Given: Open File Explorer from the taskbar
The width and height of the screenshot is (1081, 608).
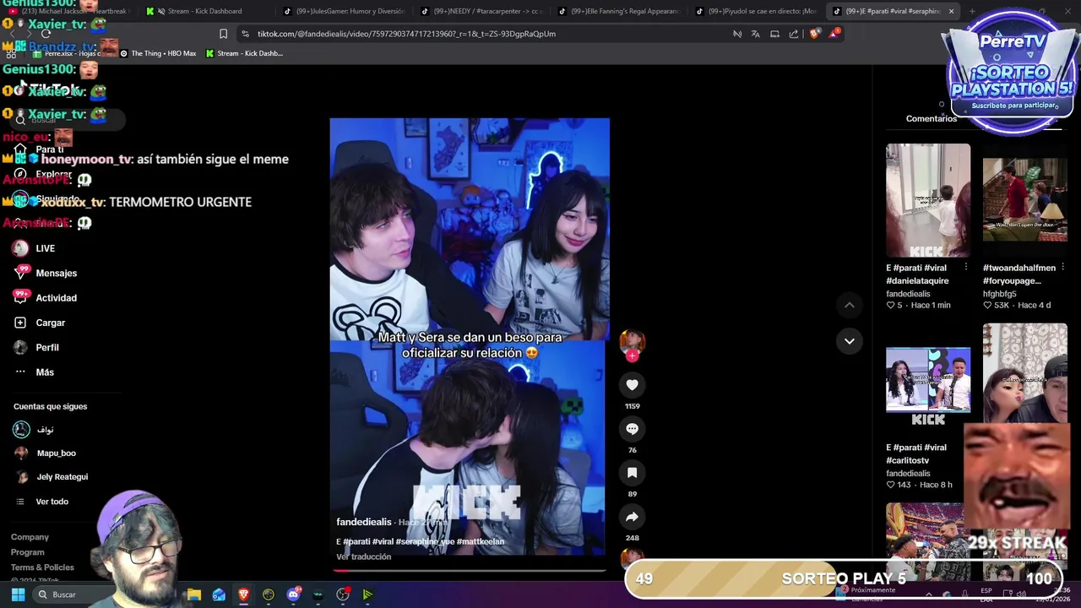Looking at the screenshot, I should 194,594.
